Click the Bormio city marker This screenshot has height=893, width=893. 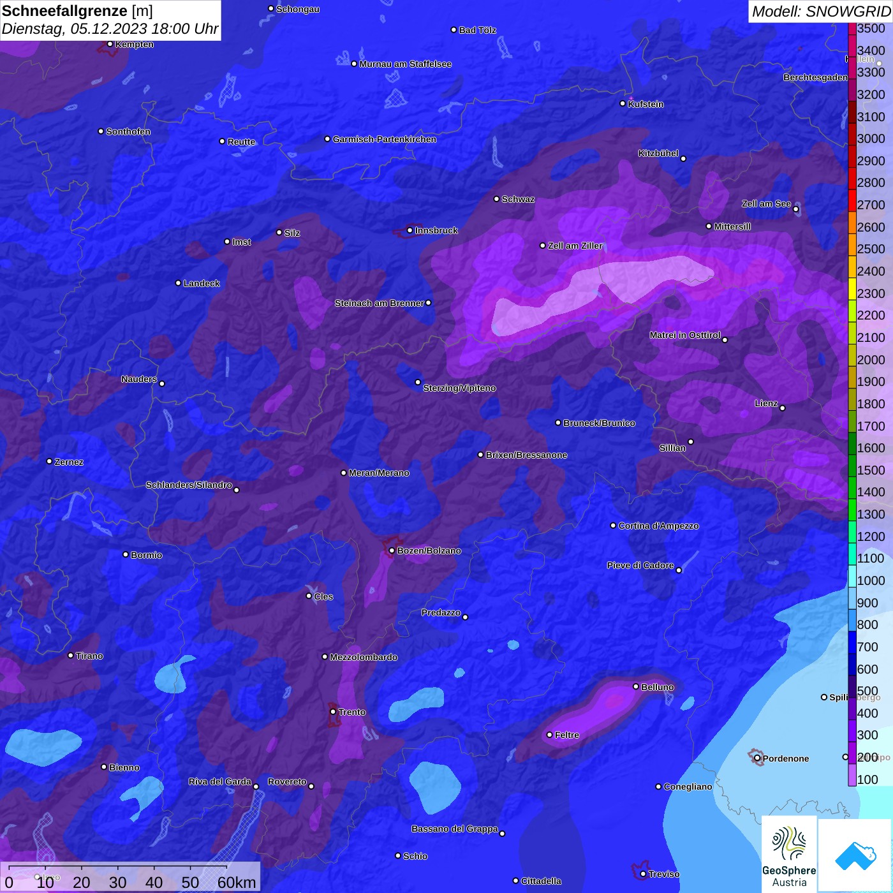(x=126, y=554)
